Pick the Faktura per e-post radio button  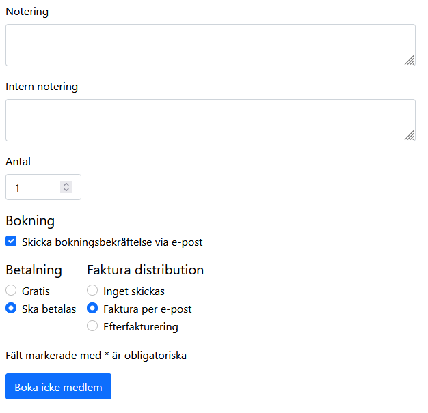tap(93, 309)
